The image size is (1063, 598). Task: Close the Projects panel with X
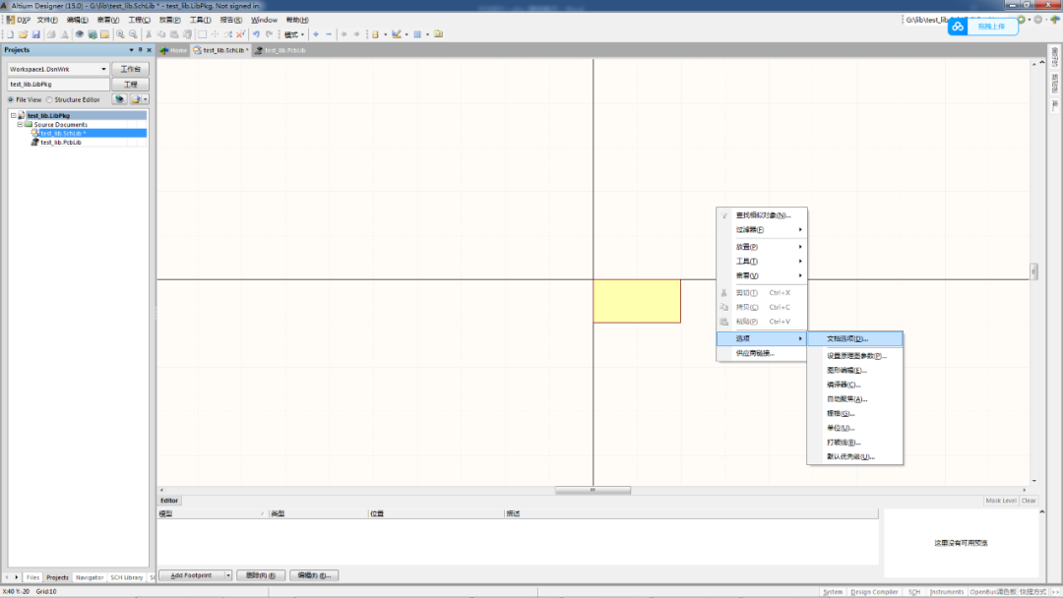(150, 49)
